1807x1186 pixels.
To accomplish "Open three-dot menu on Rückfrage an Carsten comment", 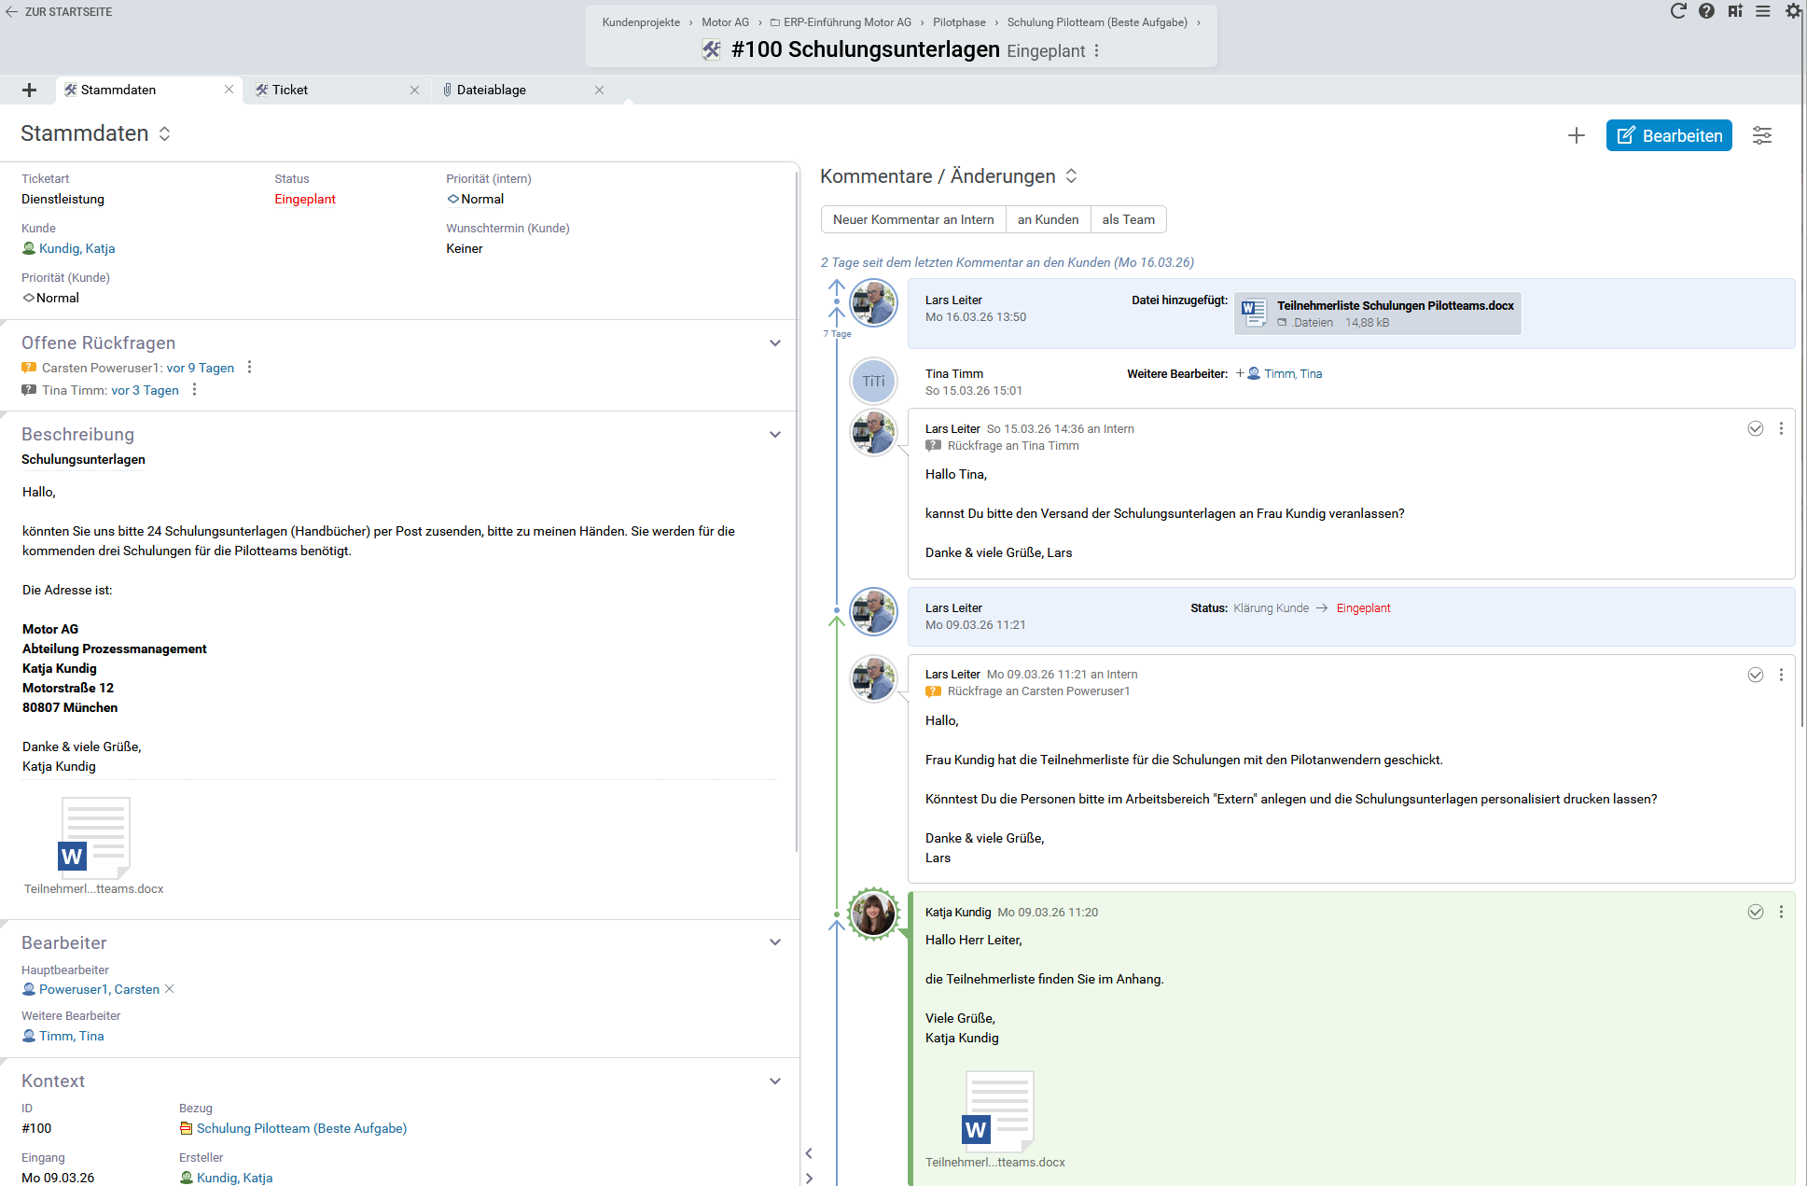I will pyautogui.click(x=1781, y=675).
